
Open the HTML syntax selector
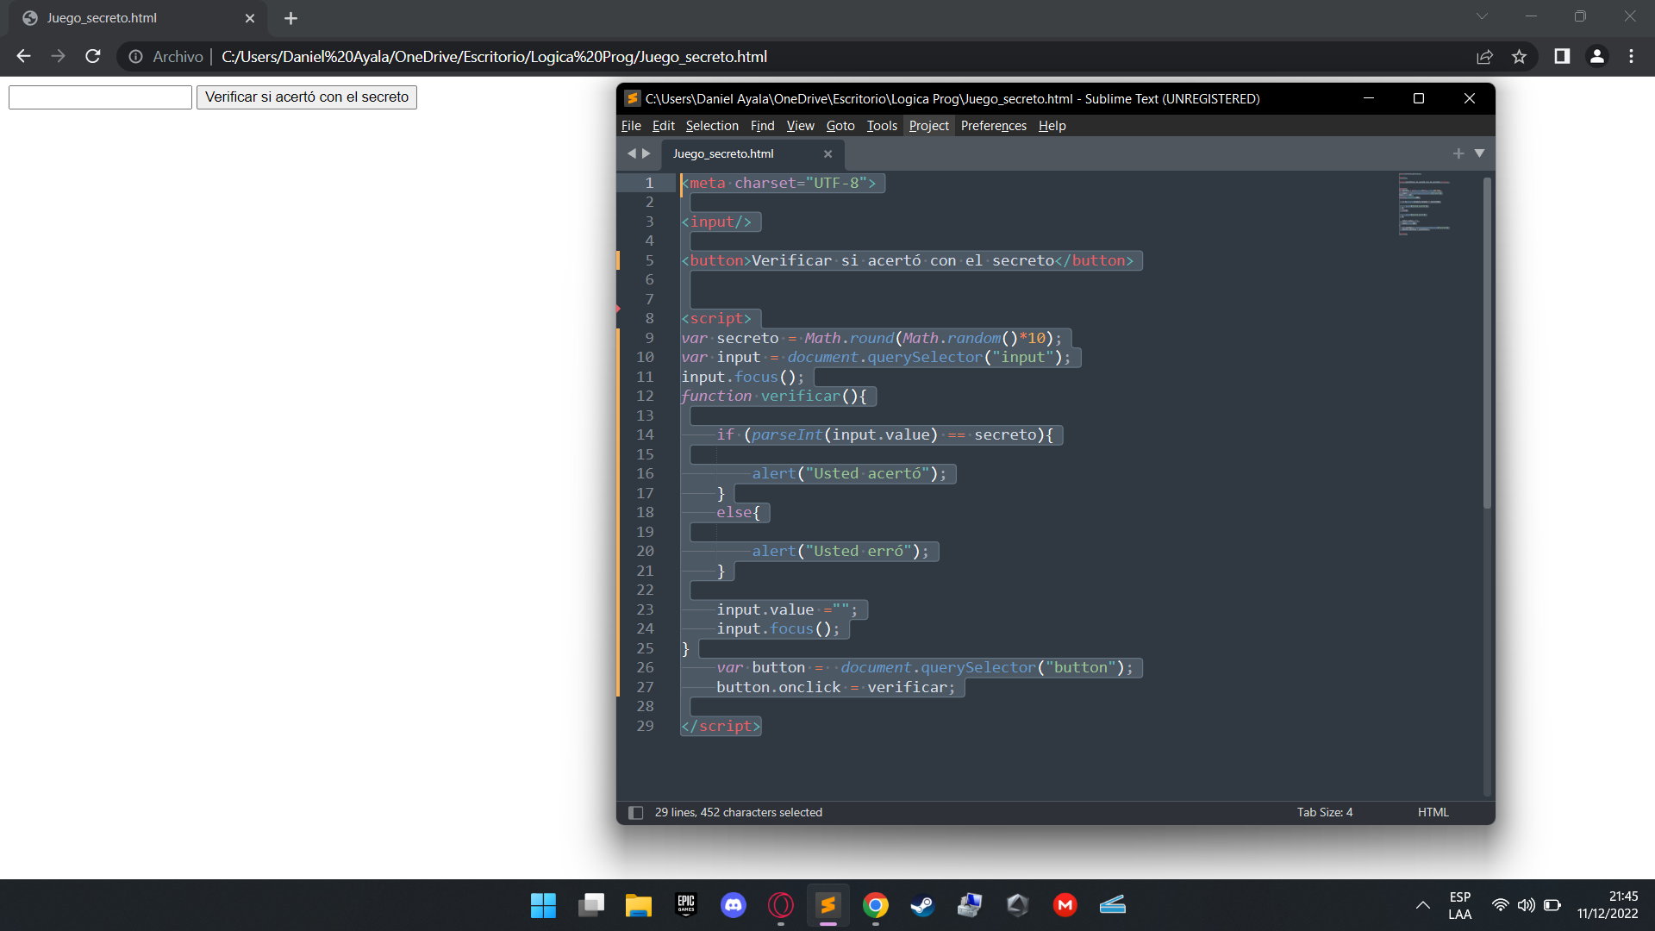tap(1433, 812)
